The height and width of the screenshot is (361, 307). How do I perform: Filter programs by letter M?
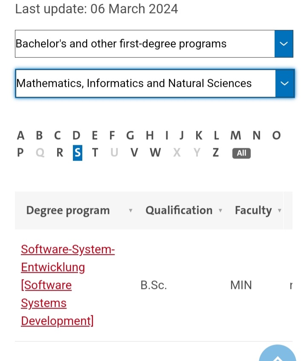tap(236, 136)
